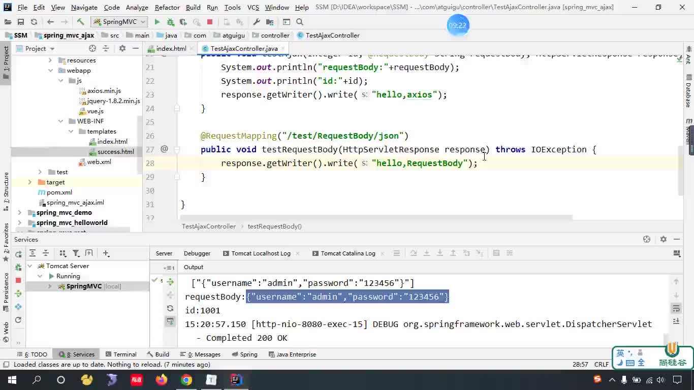
Task: Add service with plus icon
Action: [x=106, y=253]
